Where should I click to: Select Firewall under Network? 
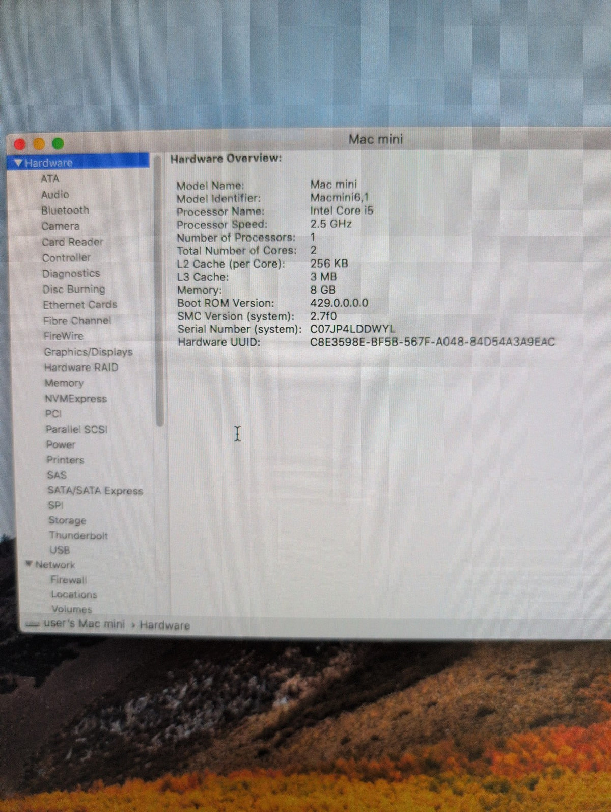(x=68, y=580)
